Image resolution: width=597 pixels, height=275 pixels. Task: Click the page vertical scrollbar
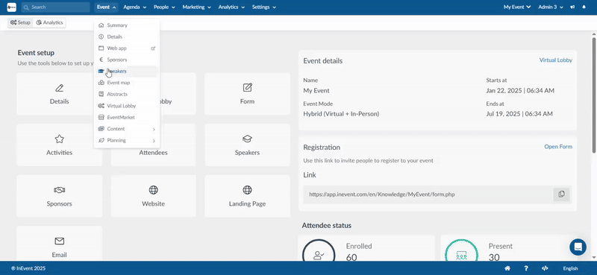593,95
